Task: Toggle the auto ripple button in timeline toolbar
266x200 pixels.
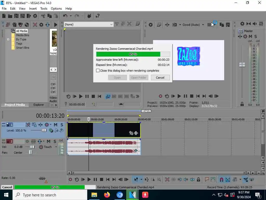Action: [x=235, y=179]
